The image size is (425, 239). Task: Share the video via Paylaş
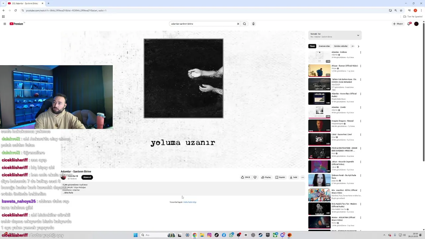tap(266, 177)
